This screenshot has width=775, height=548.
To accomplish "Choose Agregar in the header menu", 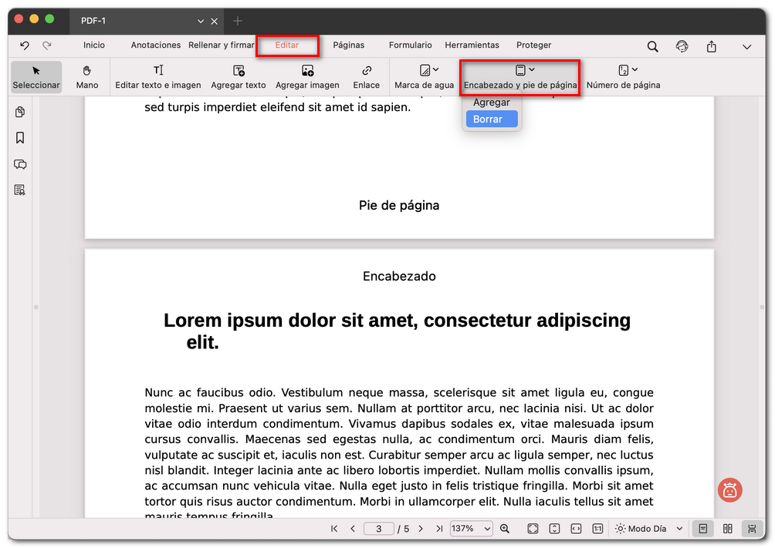I will [492, 102].
